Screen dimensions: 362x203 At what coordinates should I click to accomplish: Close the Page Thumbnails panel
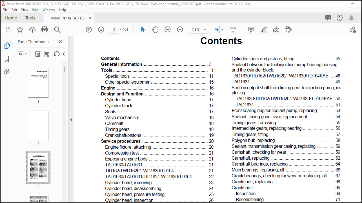pos(60,42)
